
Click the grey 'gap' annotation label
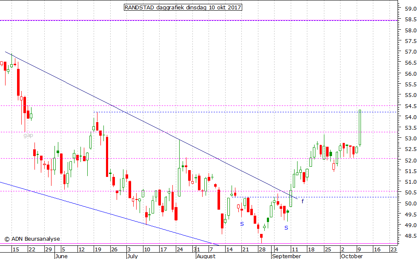coord(28,135)
